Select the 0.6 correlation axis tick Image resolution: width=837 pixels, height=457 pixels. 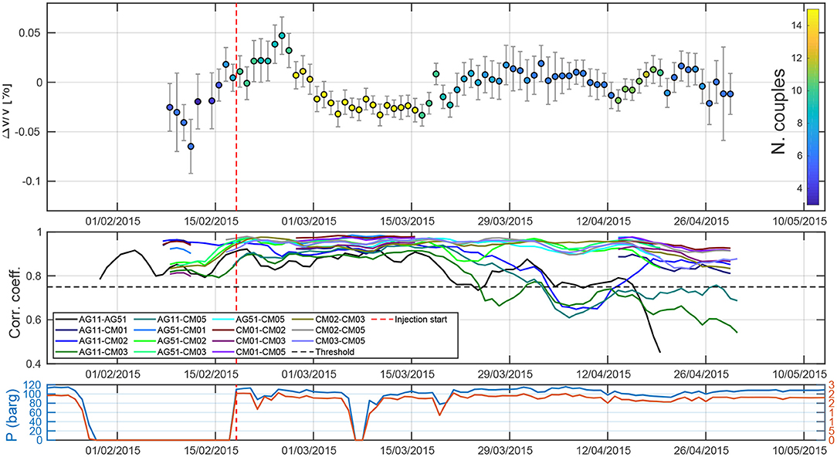click(35, 320)
